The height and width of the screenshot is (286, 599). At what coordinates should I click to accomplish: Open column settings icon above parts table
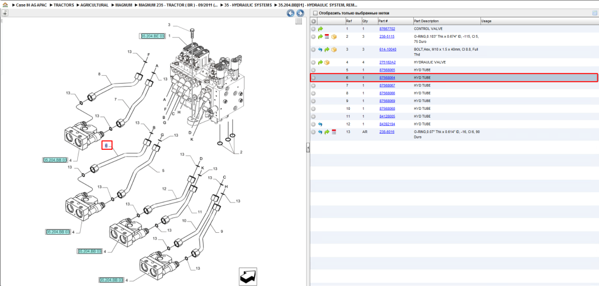(x=594, y=13)
